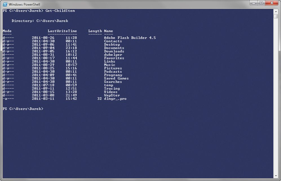Click the WapSter folder name
Screen dimensions: 281x181
point(112,95)
